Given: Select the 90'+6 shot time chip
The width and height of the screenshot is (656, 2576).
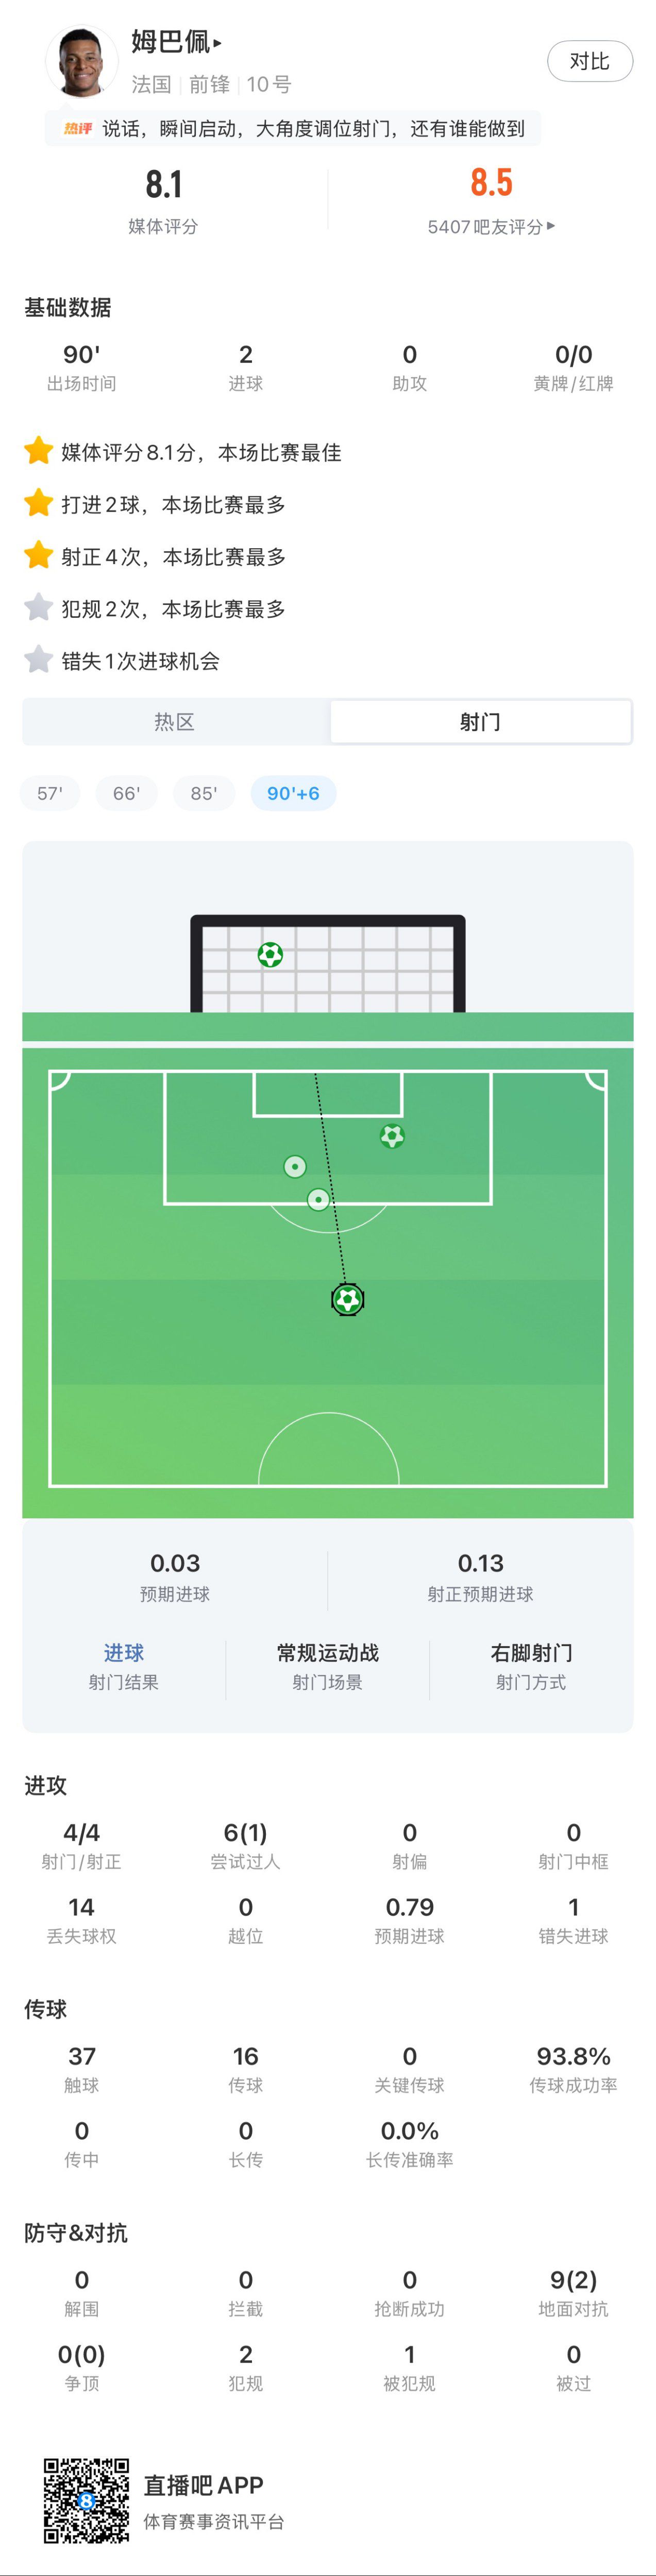Looking at the screenshot, I should point(293,793).
